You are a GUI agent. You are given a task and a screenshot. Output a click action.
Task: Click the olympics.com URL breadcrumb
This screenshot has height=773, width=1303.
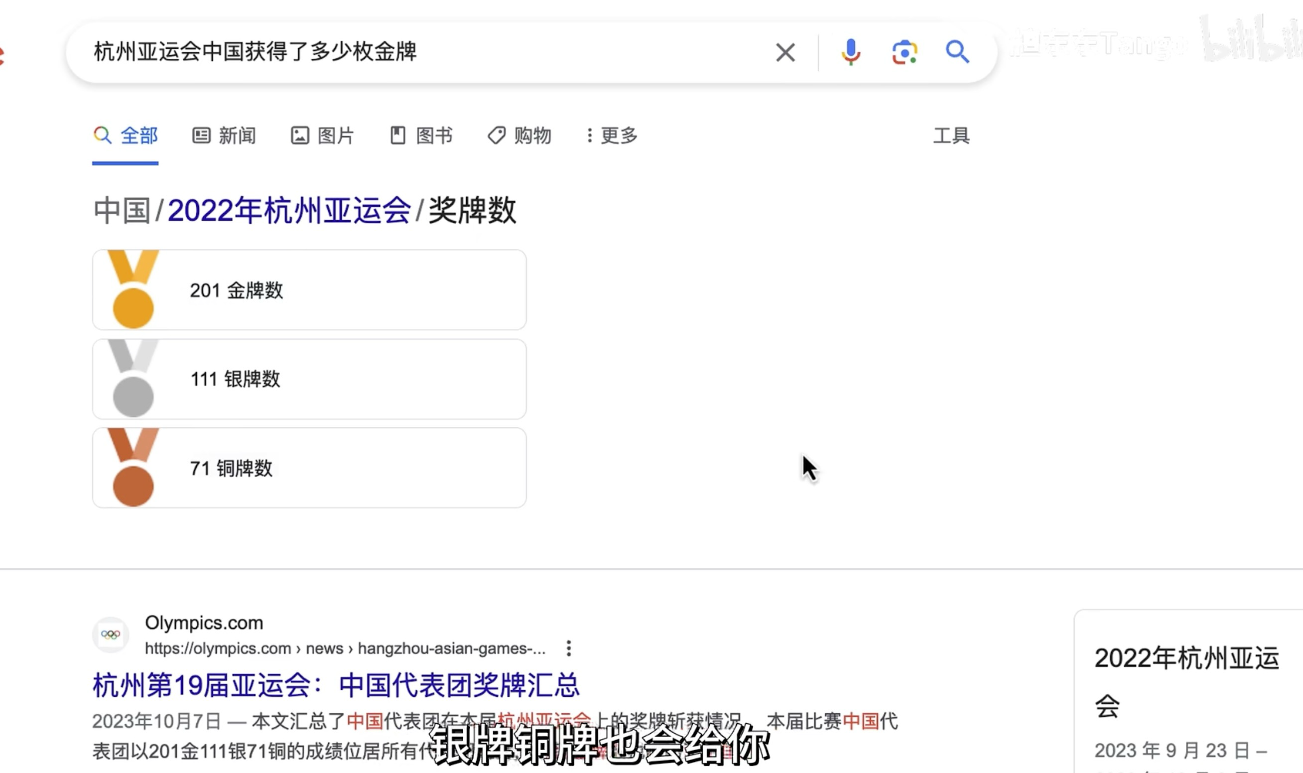(x=345, y=648)
